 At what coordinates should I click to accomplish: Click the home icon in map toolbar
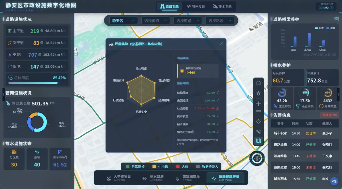[x=258, y=83]
